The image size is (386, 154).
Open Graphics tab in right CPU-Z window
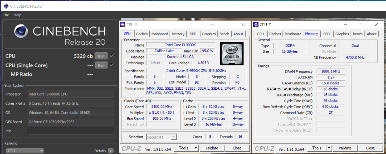coord(342,34)
